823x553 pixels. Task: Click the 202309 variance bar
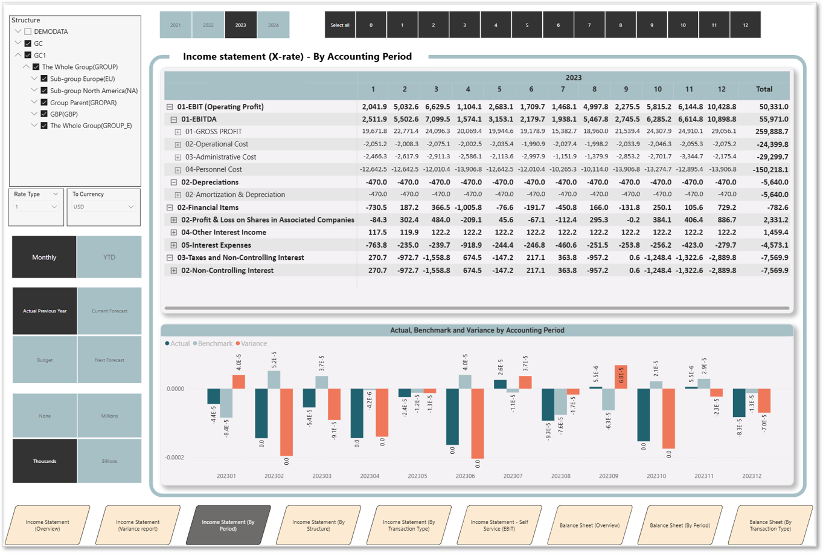coord(621,377)
